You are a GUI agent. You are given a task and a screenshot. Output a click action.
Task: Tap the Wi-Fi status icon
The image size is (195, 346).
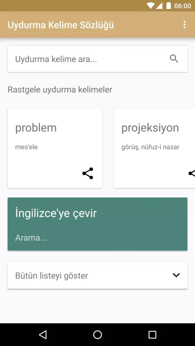(150, 6)
